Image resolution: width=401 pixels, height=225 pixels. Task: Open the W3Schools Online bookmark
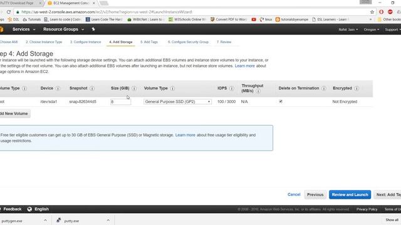pos(187,19)
